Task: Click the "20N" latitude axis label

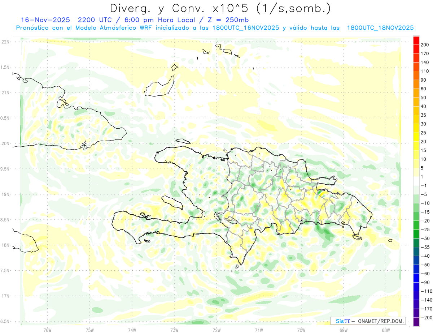Action: [x=5, y=144]
